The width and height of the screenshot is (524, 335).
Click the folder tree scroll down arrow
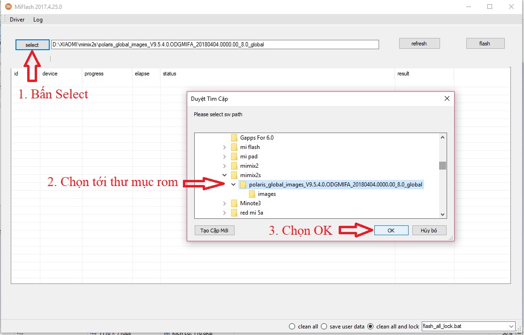pos(442,215)
